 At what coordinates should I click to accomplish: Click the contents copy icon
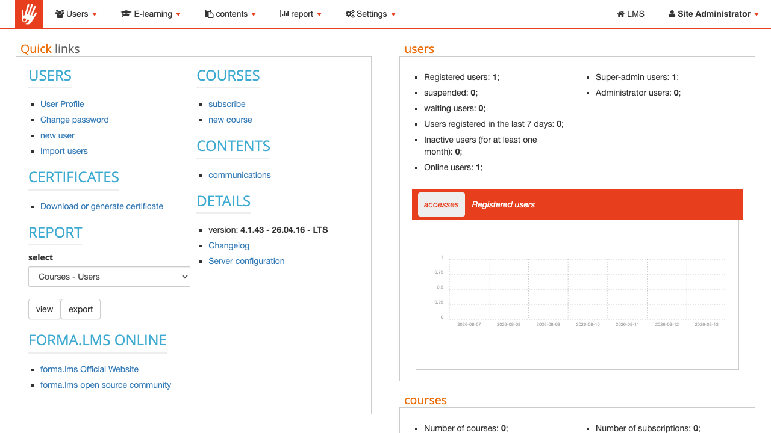point(209,14)
